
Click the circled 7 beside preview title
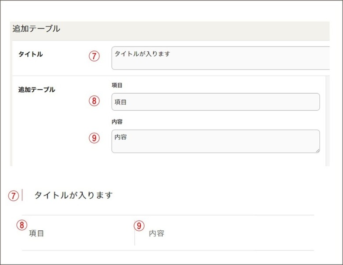pos(14,196)
